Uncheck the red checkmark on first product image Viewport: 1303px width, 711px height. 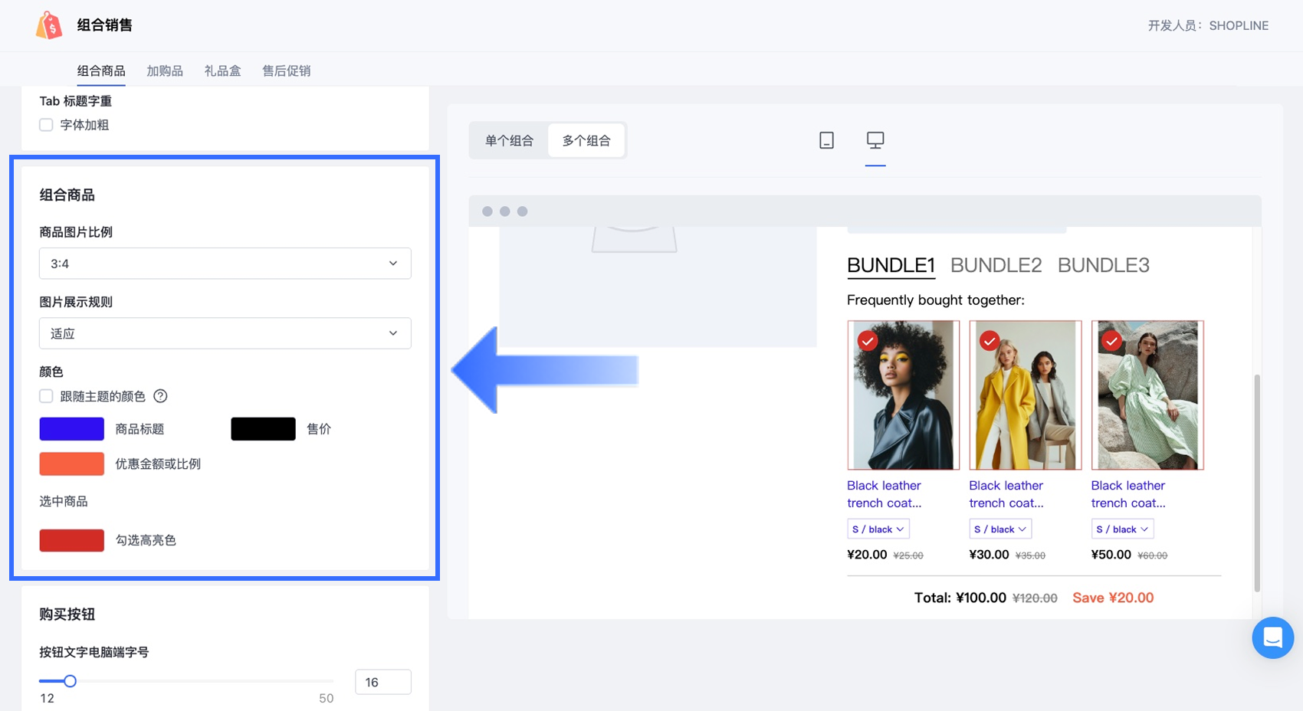868,341
